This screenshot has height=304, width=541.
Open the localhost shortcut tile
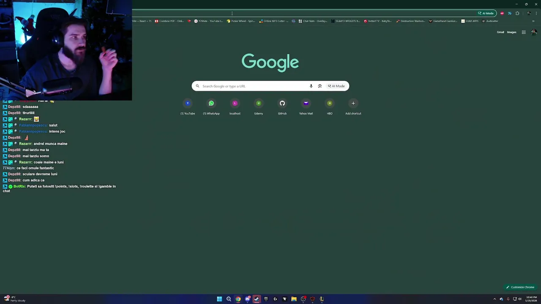tap(235, 107)
